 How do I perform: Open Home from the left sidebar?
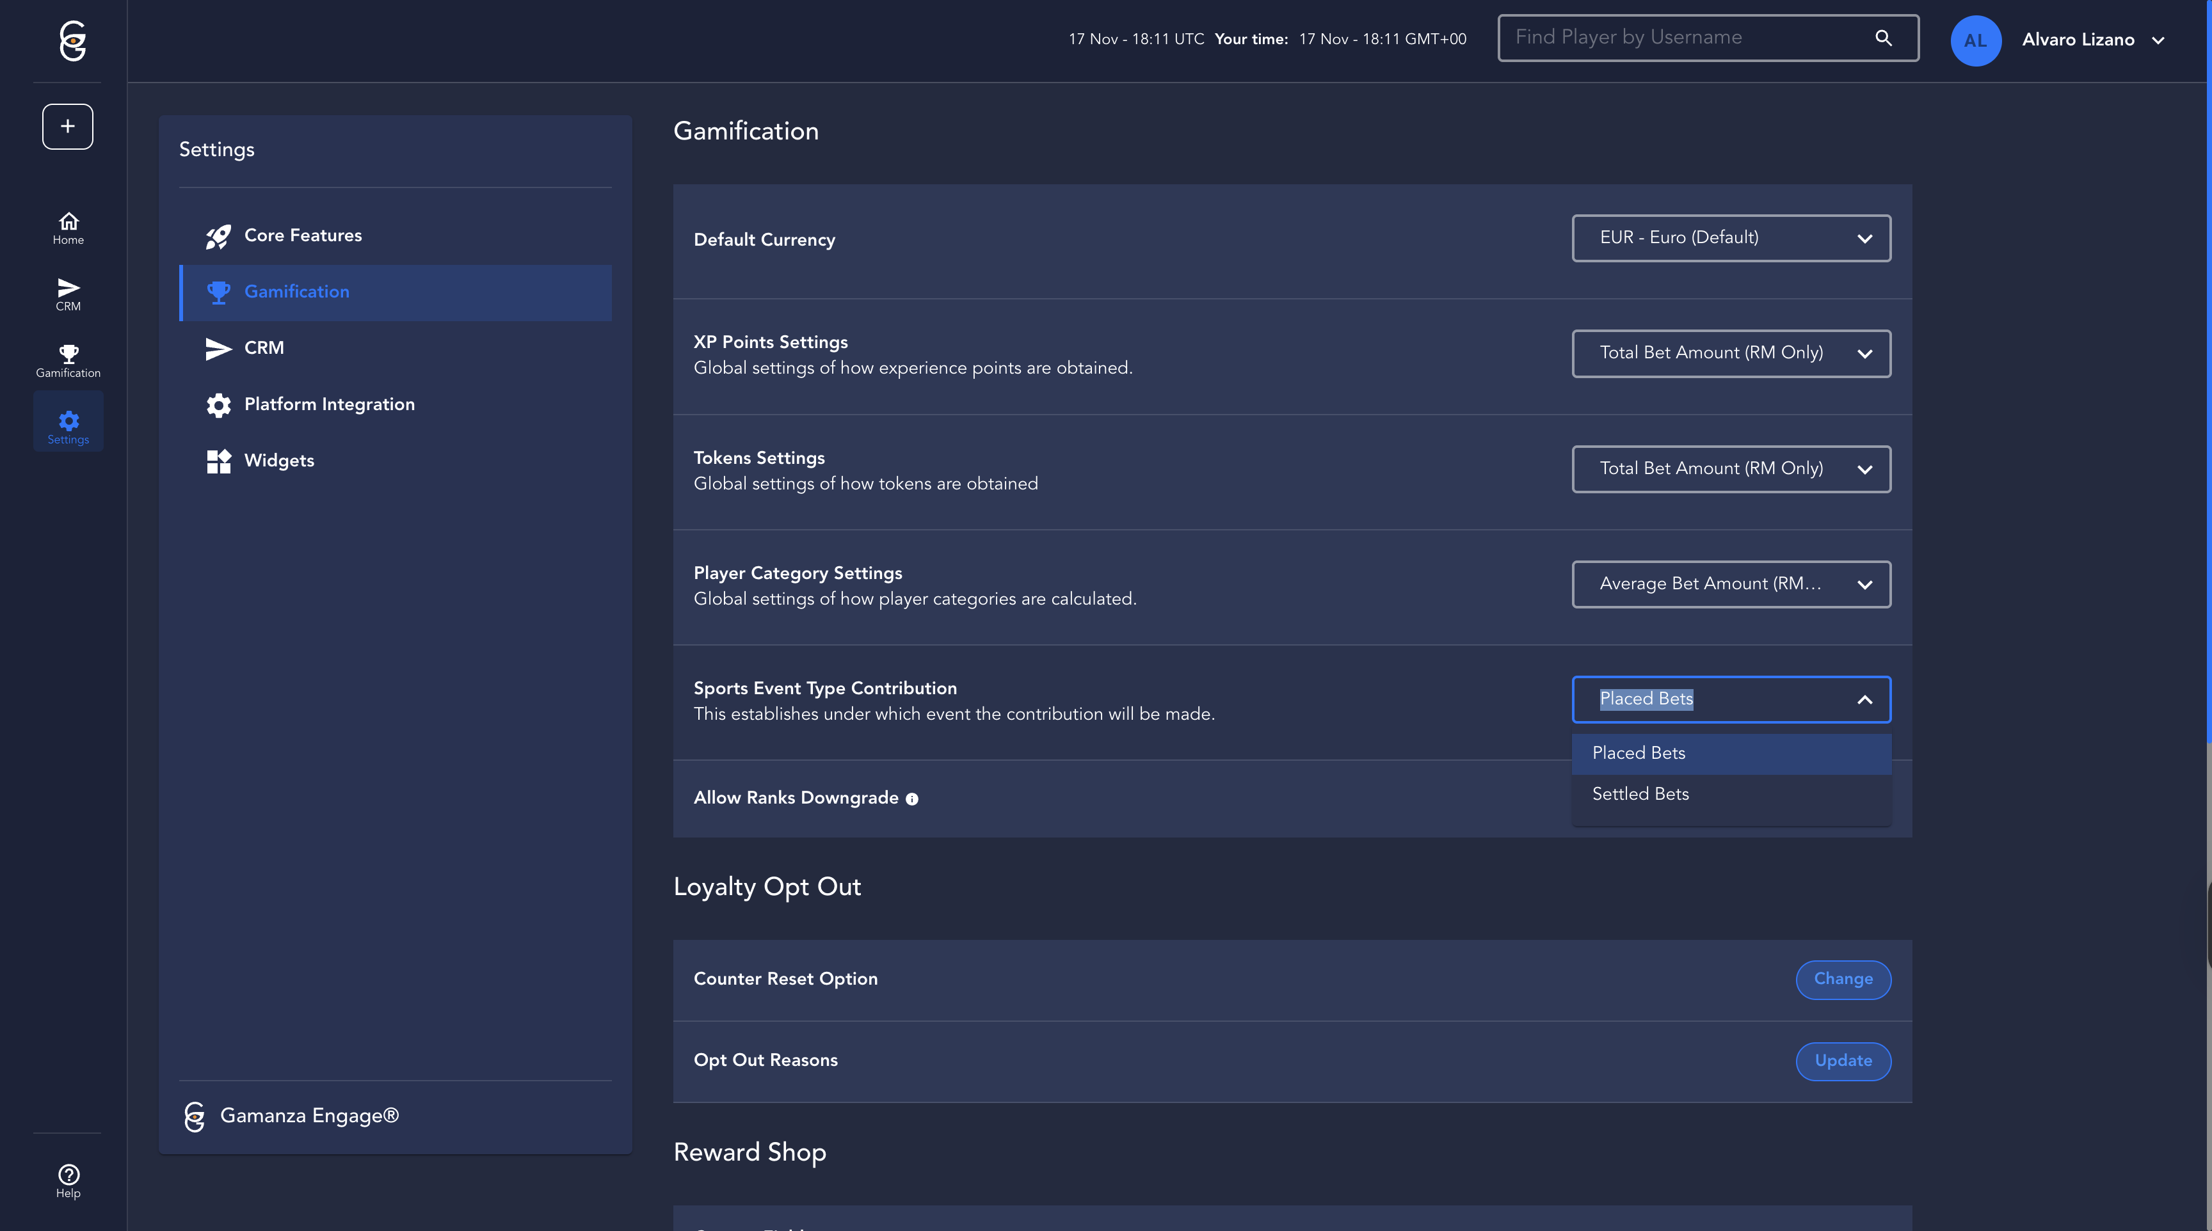(x=68, y=228)
